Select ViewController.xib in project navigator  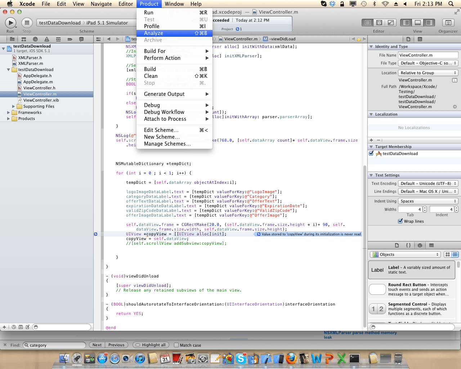click(41, 100)
